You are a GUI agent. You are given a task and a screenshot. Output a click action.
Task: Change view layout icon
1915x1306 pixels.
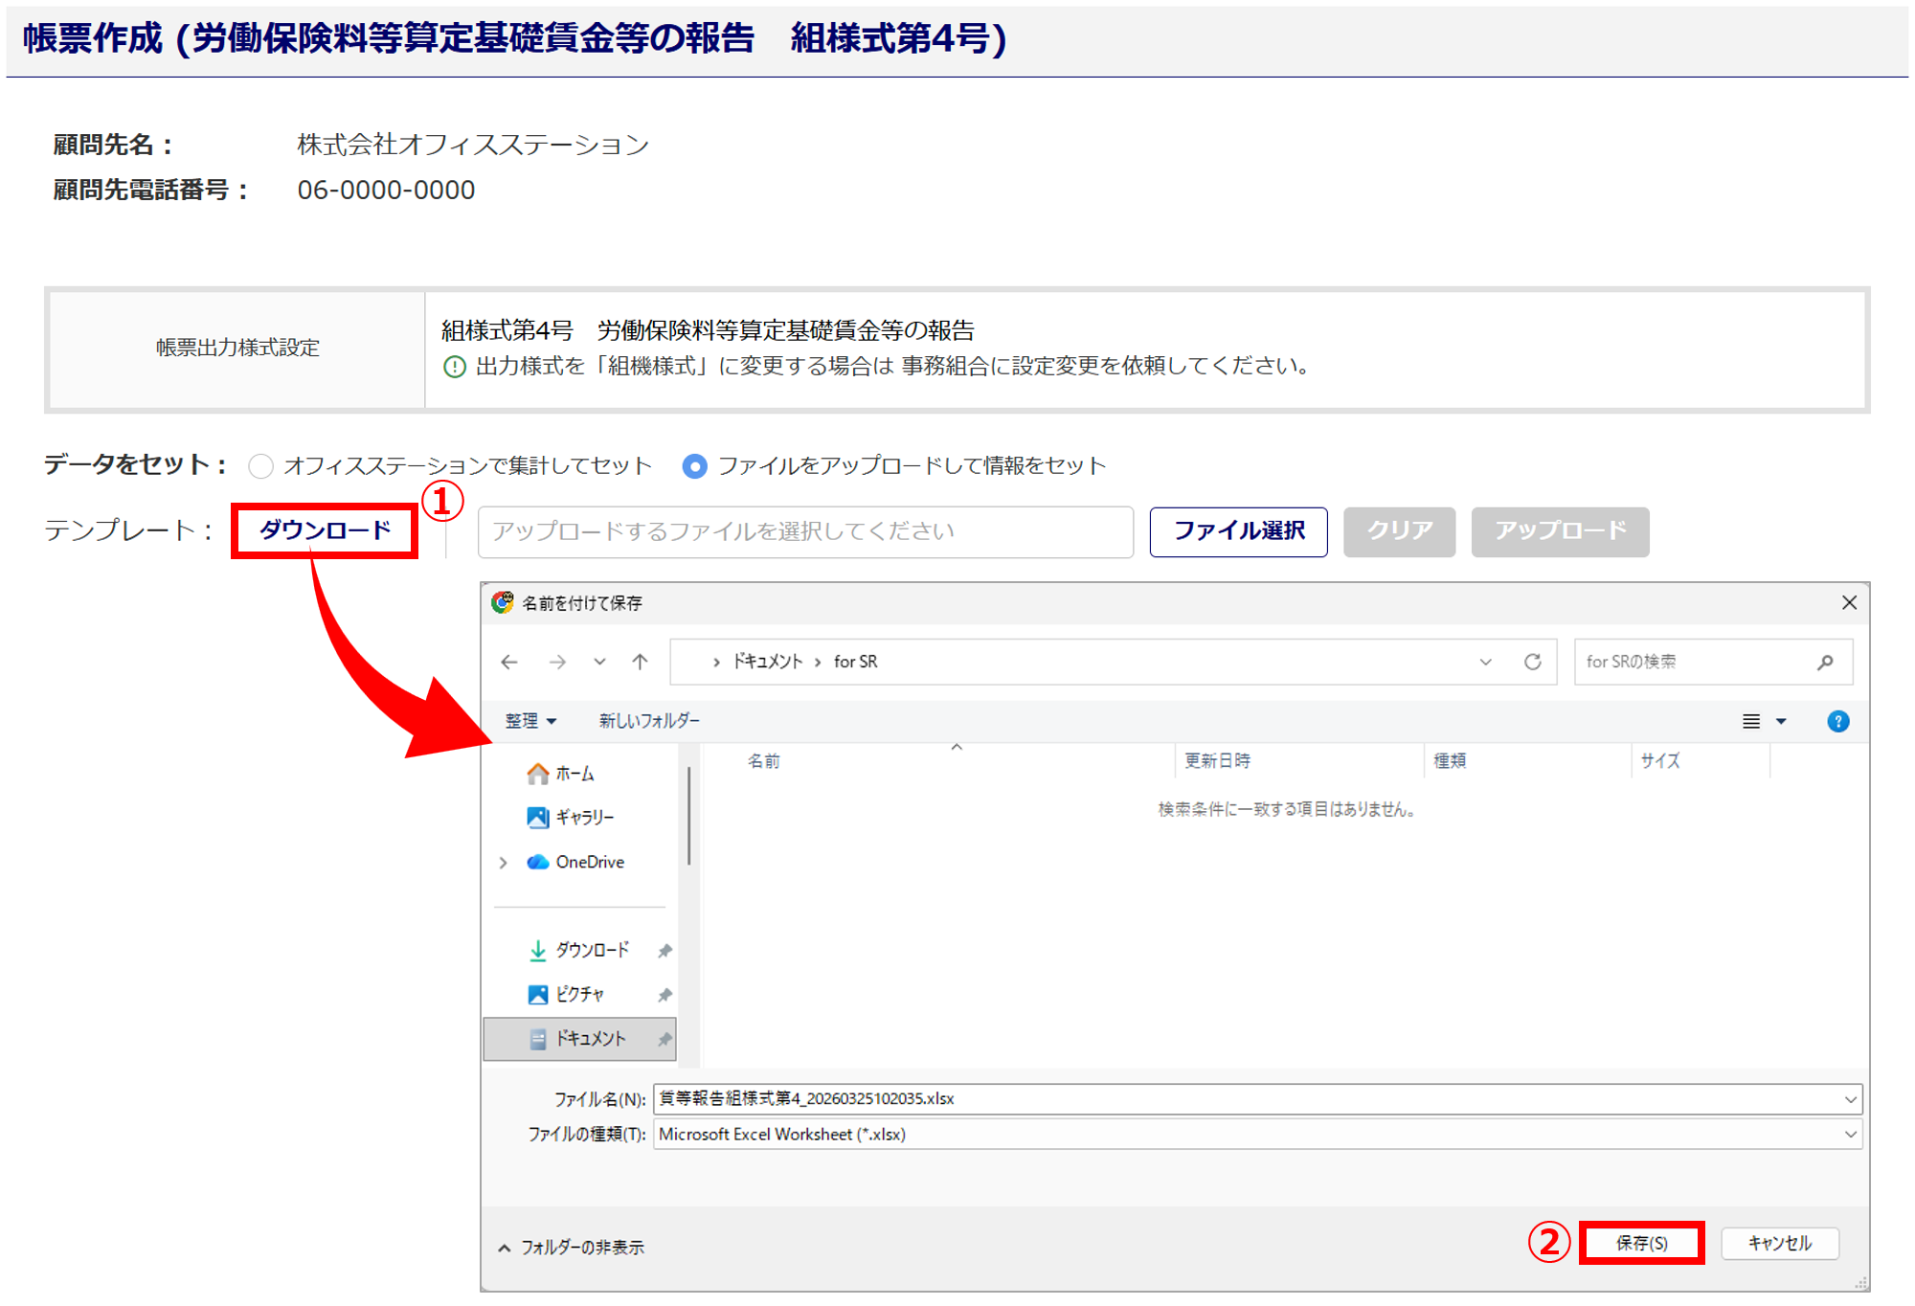(1751, 721)
